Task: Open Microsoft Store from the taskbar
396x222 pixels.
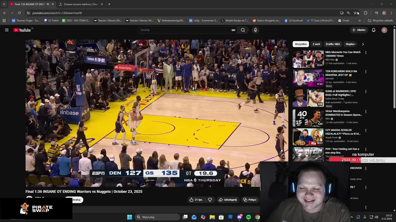Action: point(221,217)
